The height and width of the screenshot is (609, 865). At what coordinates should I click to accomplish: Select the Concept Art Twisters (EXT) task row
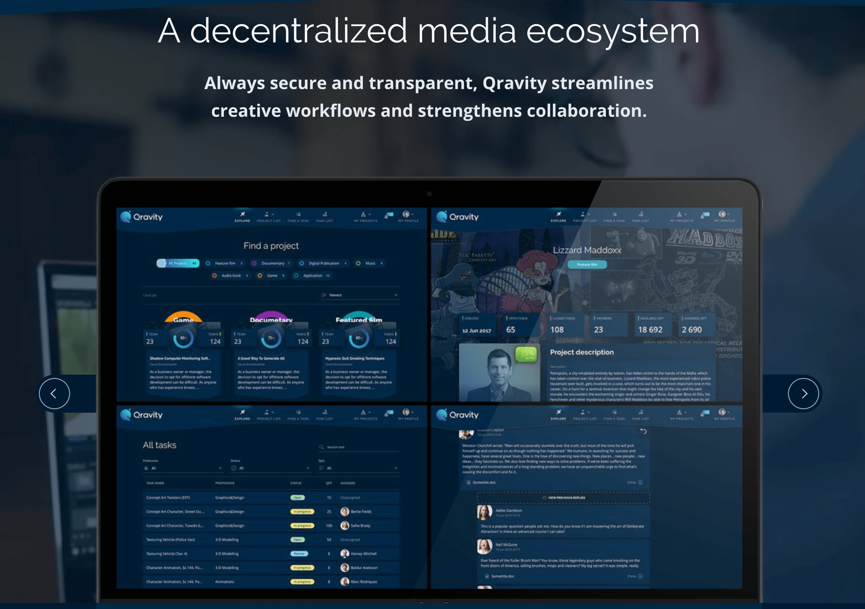coord(271,498)
